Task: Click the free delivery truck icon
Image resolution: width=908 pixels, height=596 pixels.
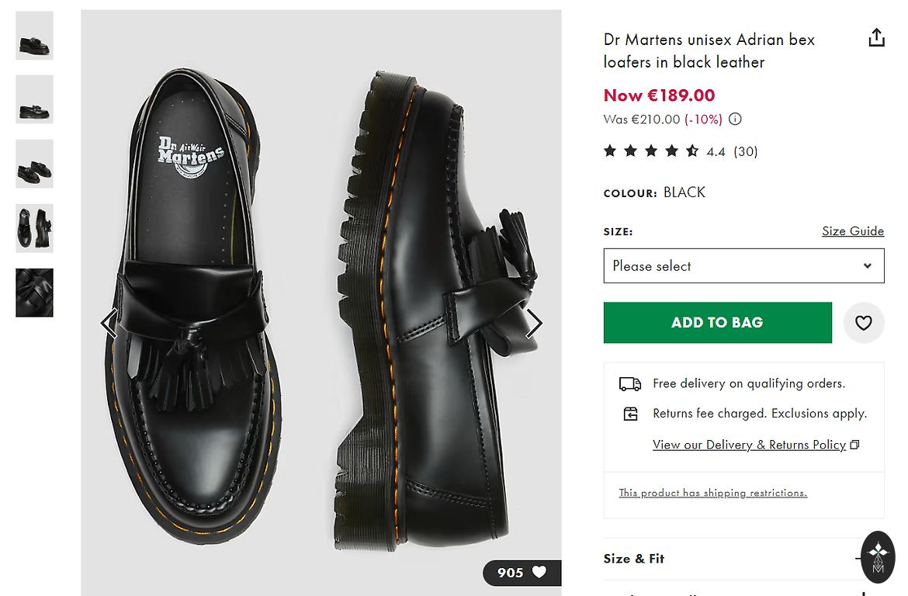Action: tap(629, 383)
